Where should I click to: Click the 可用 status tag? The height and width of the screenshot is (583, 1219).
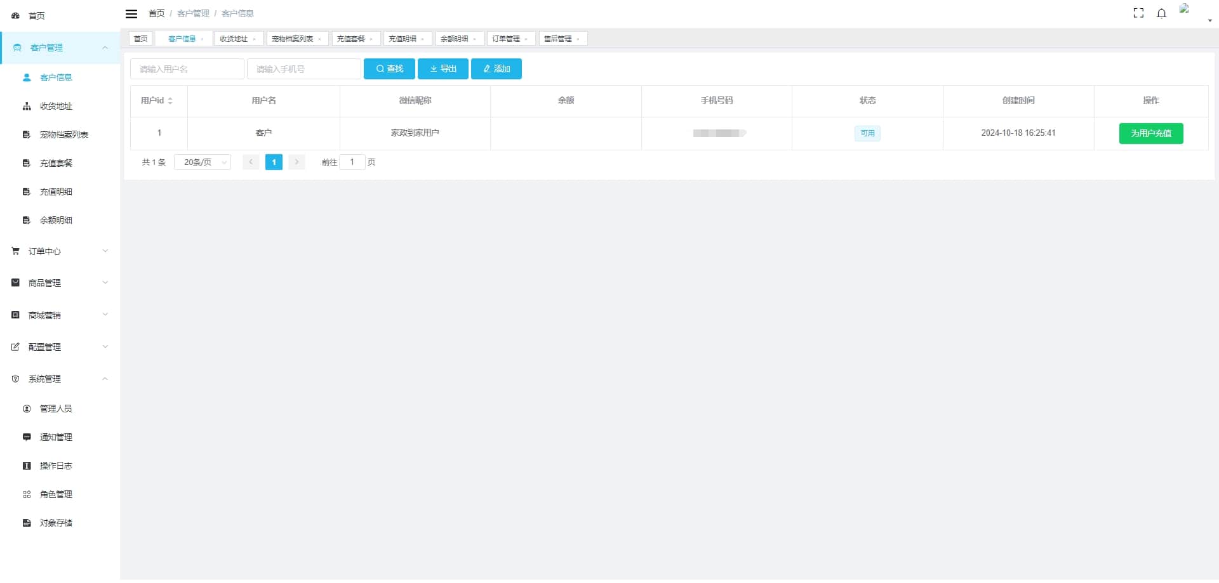tap(867, 133)
